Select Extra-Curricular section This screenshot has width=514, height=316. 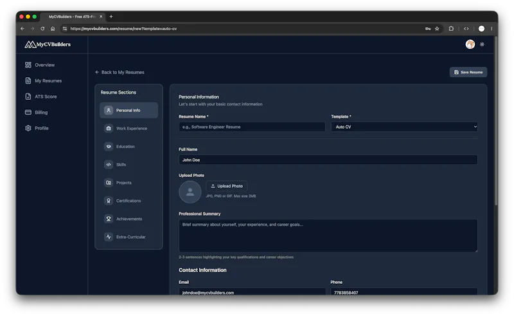[x=129, y=237]
